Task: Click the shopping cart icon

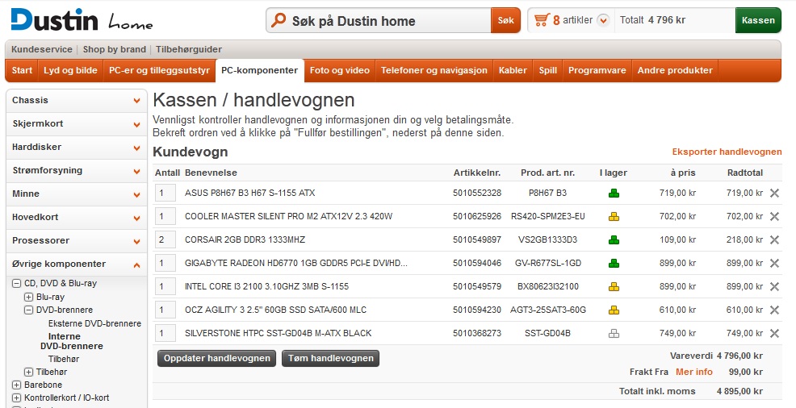Action: click(x=541, y=20)
